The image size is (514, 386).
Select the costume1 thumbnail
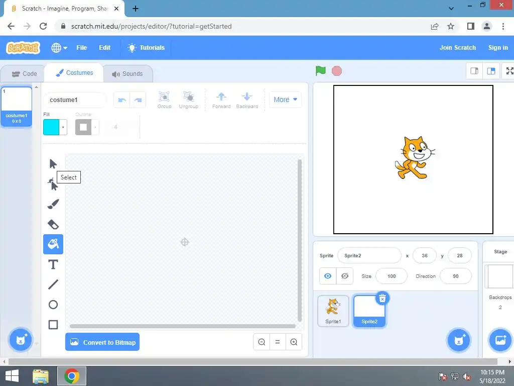(x=17, y=106)
